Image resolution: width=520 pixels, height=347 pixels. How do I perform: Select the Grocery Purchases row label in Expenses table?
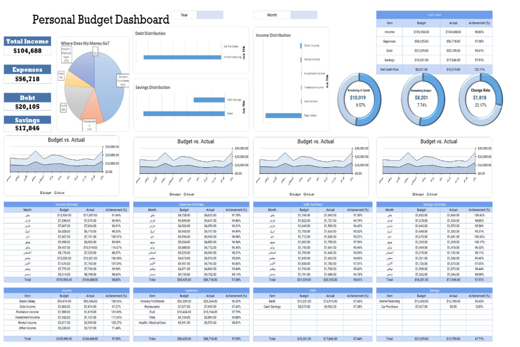point(152,302)
